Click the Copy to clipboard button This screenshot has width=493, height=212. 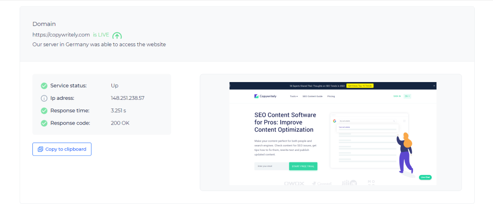[62, 149]
